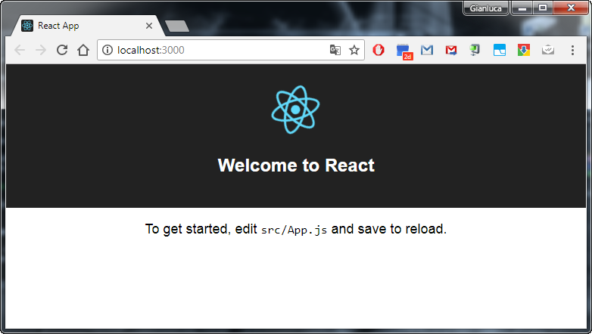
Task: Open the calendar extension with 2d badge
Action: [403, 51]
